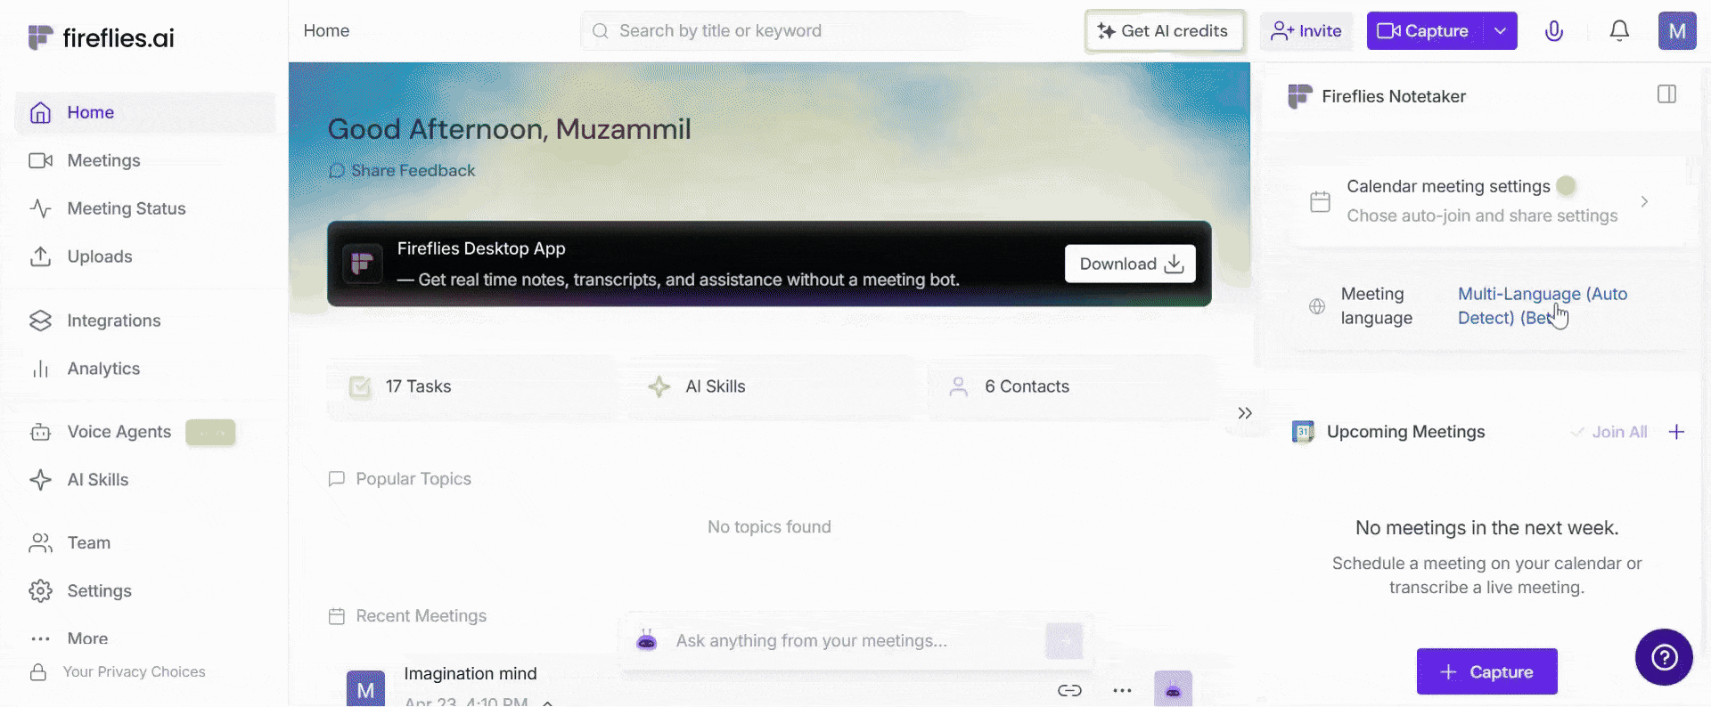This screenshot has height=707, width=1711.
Task: Download the Fireflies Desktop App
Action: coord(1130,264)
